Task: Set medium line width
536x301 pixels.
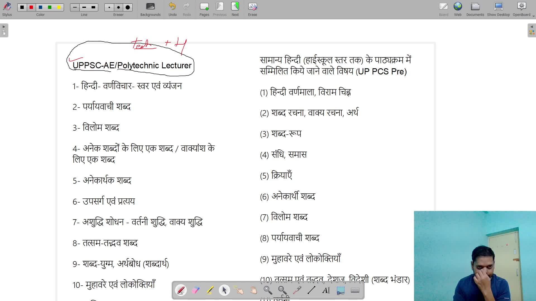Action: click(x=84, y=7)
